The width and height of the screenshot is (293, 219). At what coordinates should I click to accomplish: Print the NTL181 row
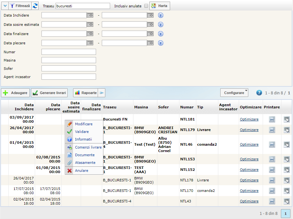272,120
